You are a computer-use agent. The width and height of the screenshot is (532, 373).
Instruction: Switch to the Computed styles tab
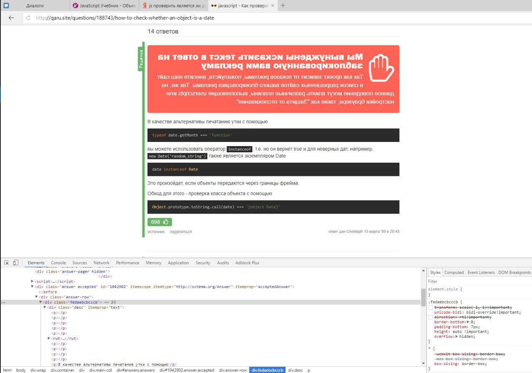click(x=454, y=273)
